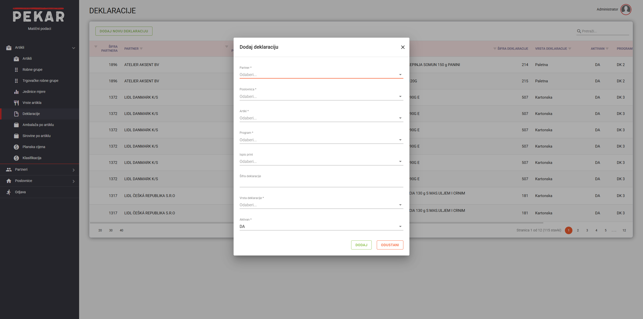Screen dimensions: 643x319
Task: Click the Vrste artikla fork-knife icon
Action: click(x=16, y=103)
